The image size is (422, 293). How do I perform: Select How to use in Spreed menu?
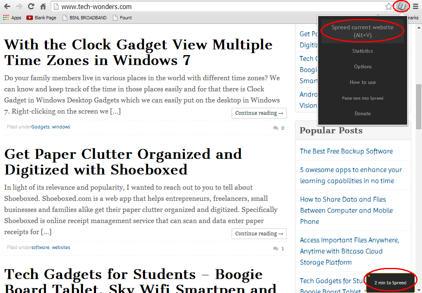click(363, 82)
